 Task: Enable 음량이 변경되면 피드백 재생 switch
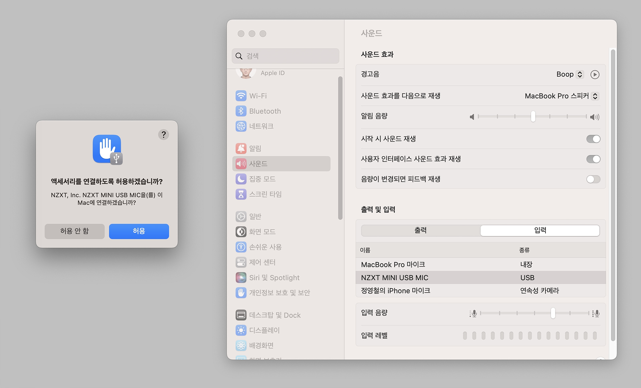(593, 179)
